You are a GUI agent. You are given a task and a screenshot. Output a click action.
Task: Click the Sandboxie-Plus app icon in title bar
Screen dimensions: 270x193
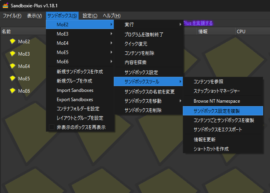(x=5, y=5)
